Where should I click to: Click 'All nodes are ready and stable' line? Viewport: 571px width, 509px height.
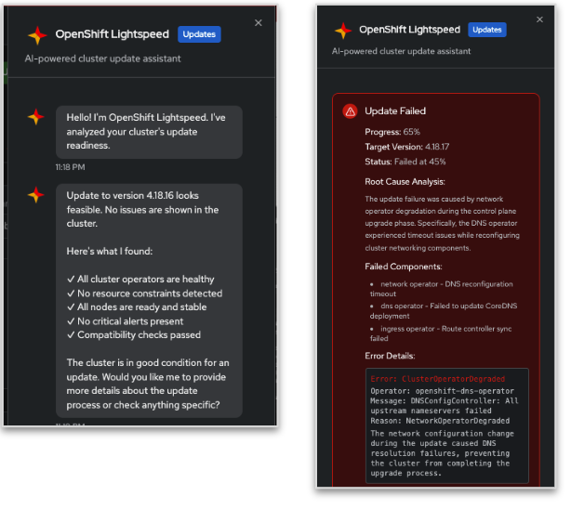click(137, 307)
